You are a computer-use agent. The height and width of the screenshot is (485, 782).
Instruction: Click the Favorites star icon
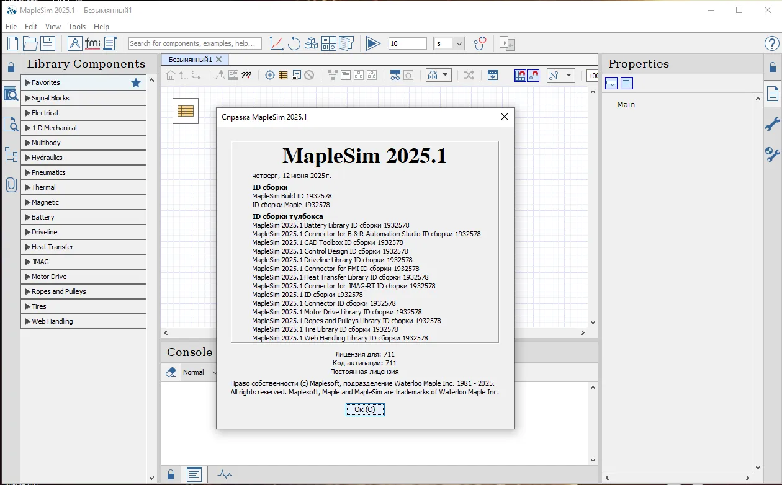point(136,82)
